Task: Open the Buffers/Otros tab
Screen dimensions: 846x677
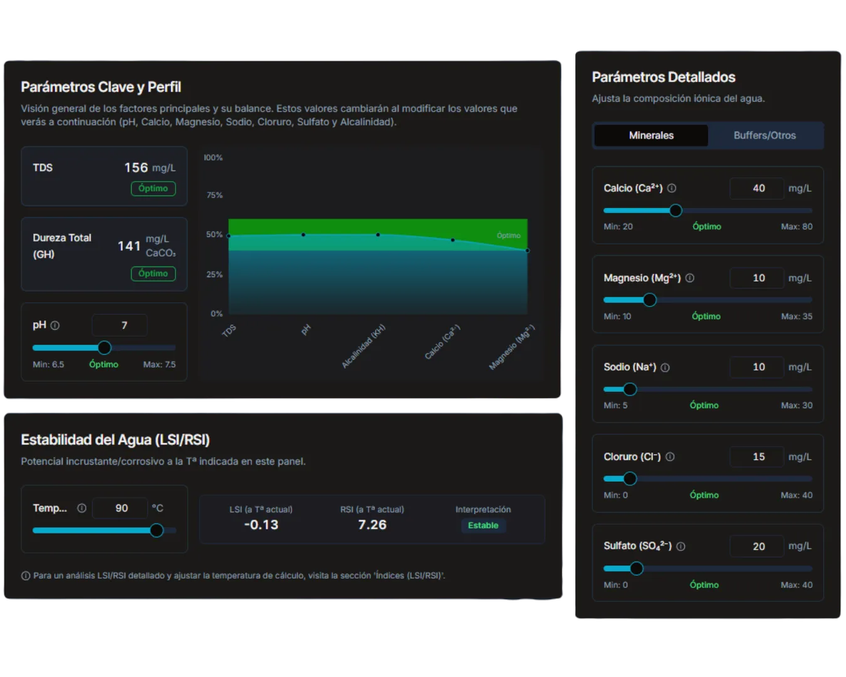Action: tap(765, 135)
